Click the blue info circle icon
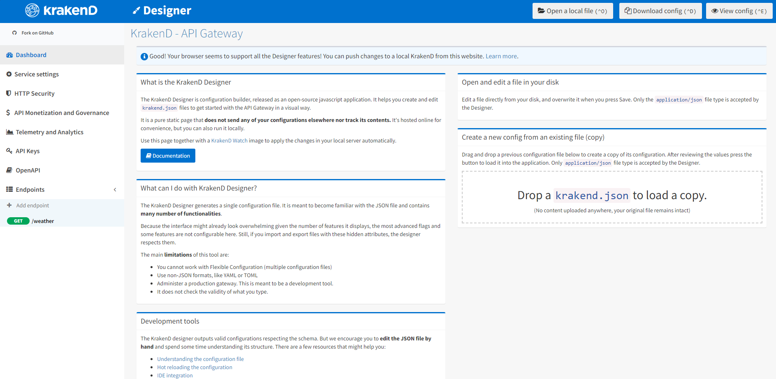The image size is (776, 379). tap(144, 57)
